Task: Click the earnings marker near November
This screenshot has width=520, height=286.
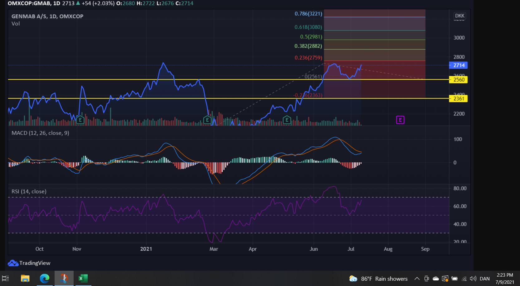Action: pos(80,120)
